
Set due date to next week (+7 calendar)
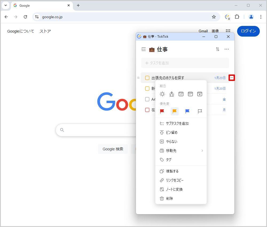(181, 94)
